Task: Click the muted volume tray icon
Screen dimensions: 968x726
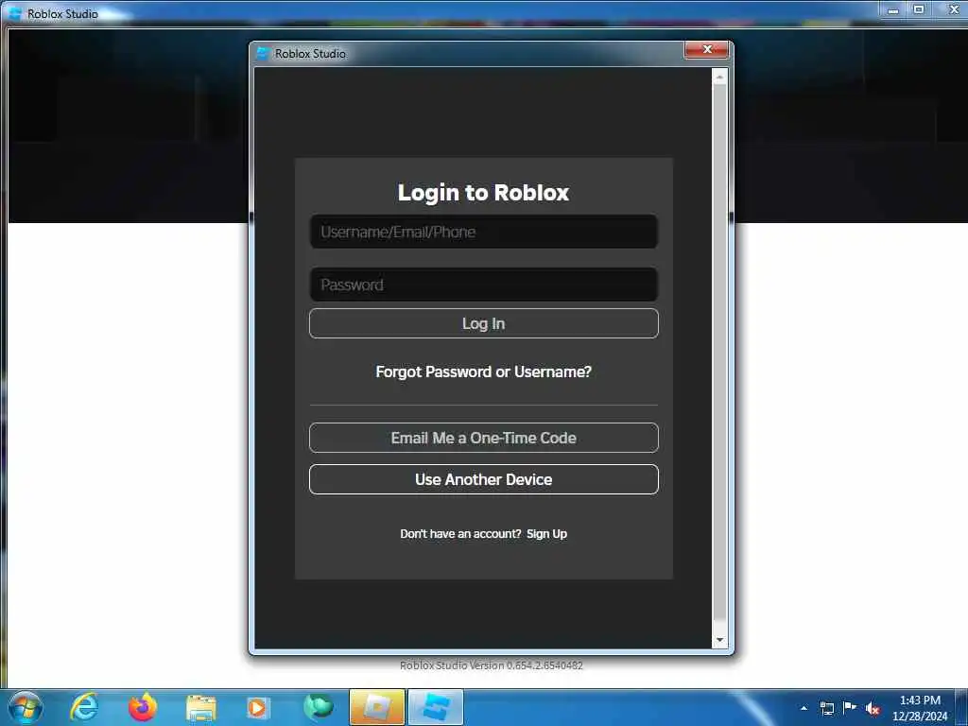Action: (873, 709)
